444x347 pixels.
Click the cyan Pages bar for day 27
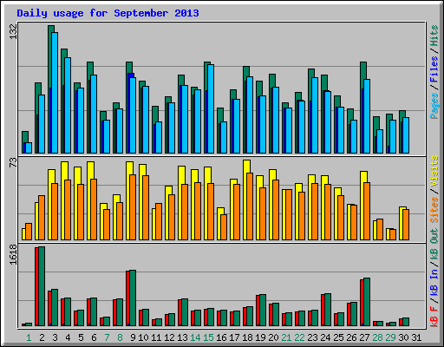(x=367, y=116)
